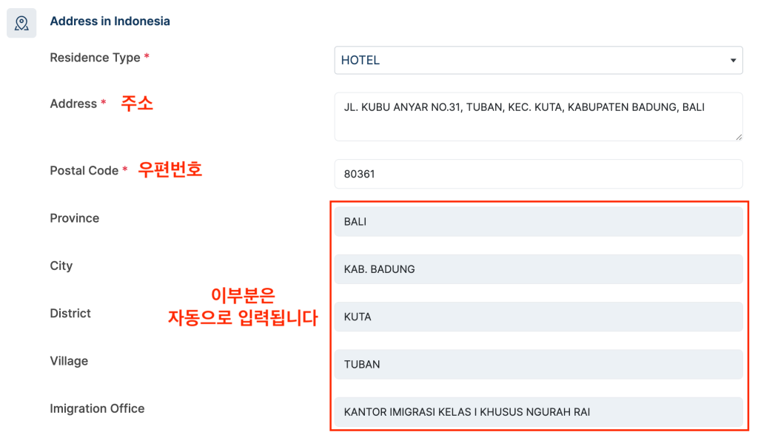Click the City label
Screen dimensions: 758x435
tap(61, 266)
